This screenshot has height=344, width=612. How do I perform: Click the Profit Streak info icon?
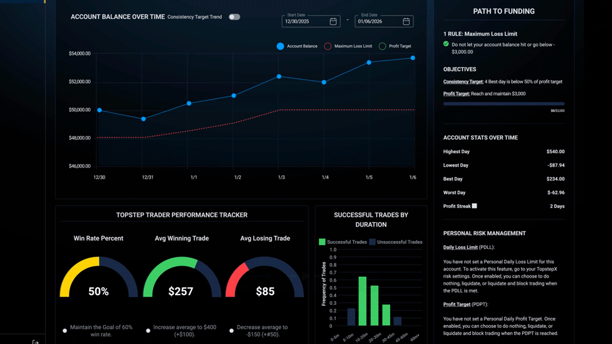[474, 206]
